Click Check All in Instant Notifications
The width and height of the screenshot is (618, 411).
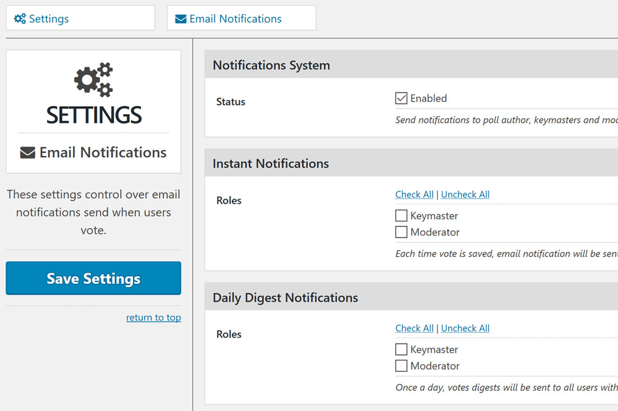[414, 194]
